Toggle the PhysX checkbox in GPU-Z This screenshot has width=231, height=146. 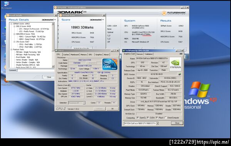[157, 118]
